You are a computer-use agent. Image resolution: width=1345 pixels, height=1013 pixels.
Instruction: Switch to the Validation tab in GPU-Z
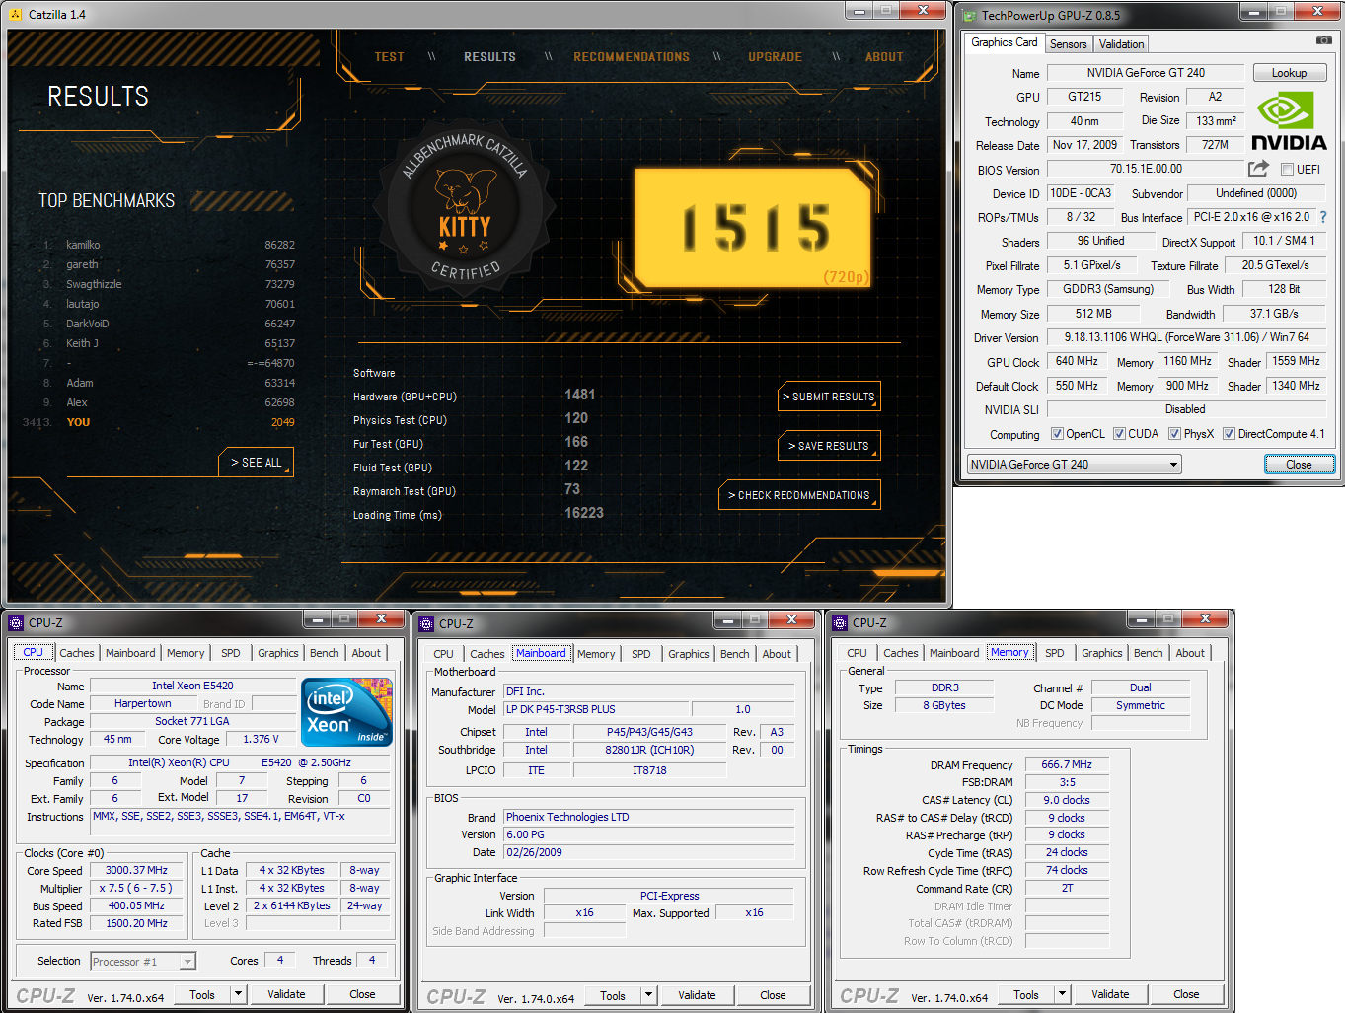coord(1121,44)
